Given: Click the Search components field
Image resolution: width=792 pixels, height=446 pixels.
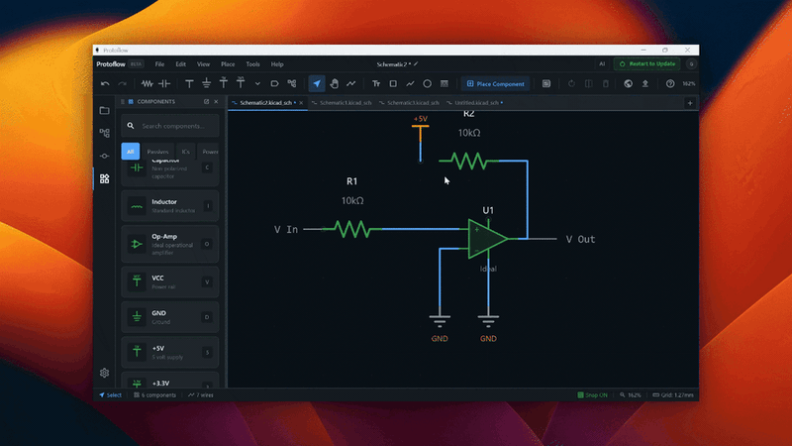Looking at the screenshot, I should click(170, 126).
